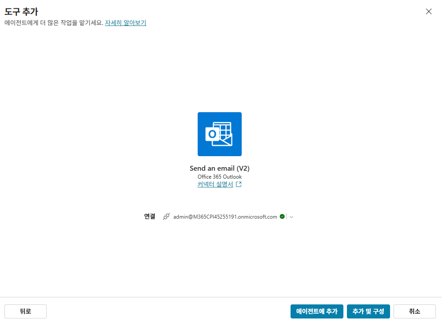Click the 추가 및 구성 button
Viewport: 442px width, 322px height.
tap(368, 311)
